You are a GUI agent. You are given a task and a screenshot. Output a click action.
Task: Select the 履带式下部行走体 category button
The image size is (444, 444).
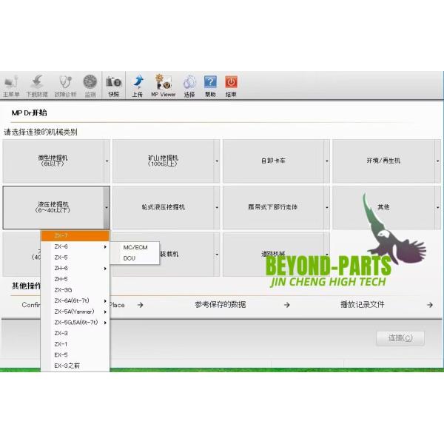273,207
